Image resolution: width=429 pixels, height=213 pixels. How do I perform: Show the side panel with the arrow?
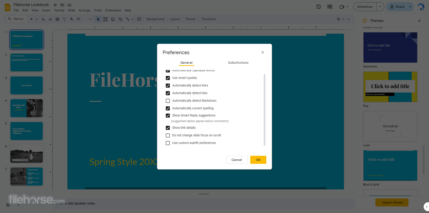coord(427,207)
